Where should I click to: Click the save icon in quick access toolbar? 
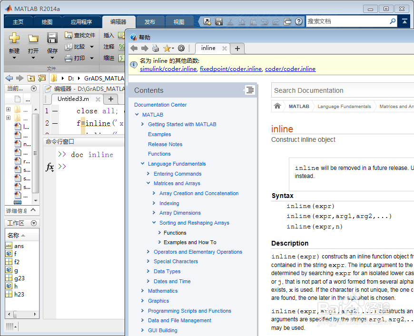219,21
